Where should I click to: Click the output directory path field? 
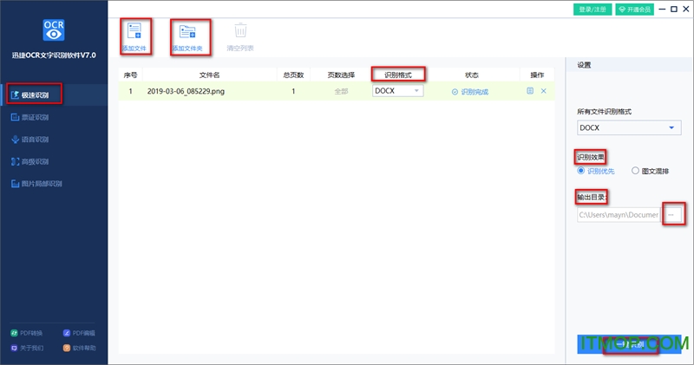619,214
